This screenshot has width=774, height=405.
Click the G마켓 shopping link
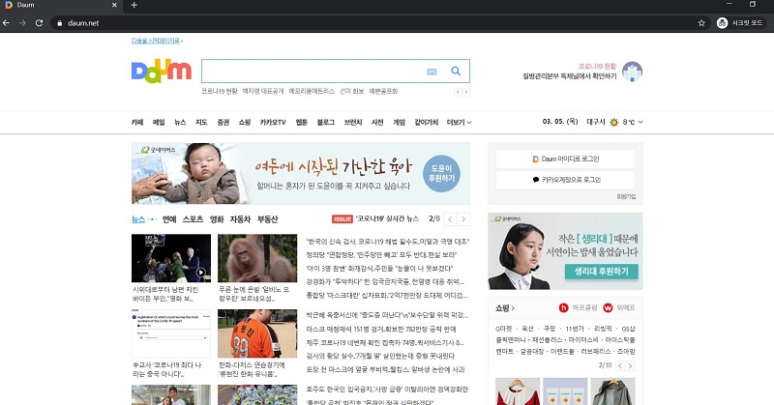[x=503, y=329]
